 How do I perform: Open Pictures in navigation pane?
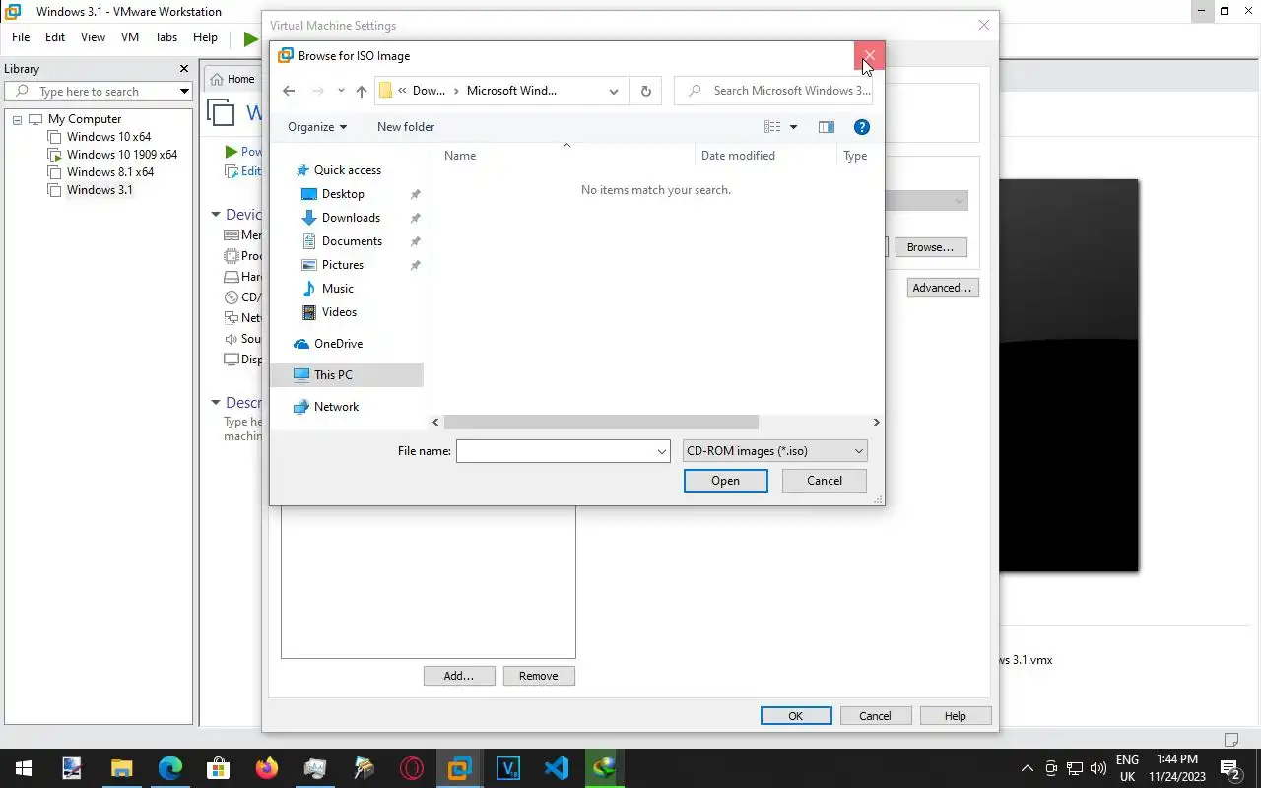[343, 265]
